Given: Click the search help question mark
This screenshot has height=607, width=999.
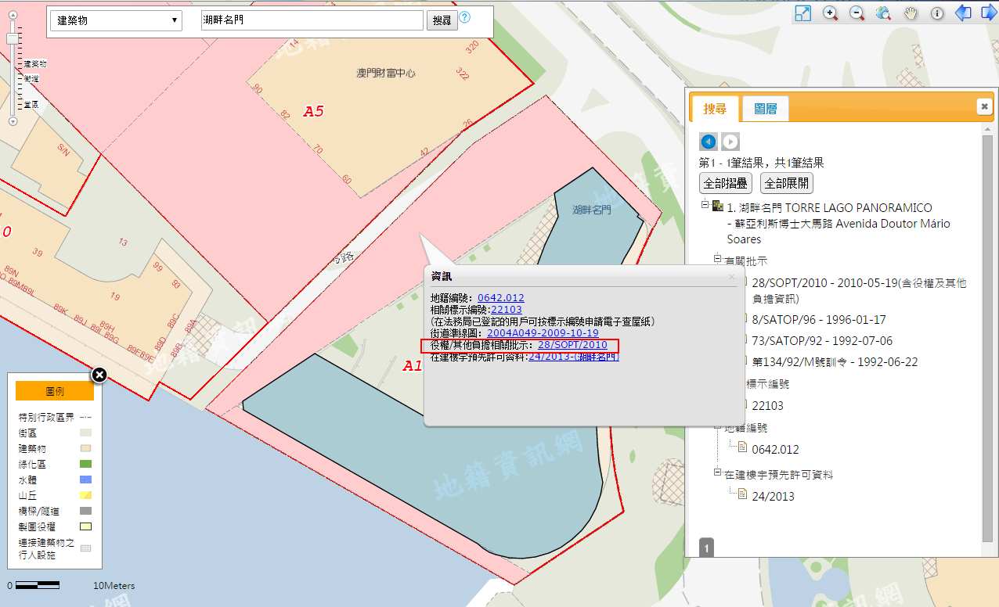Looking at the screenshot, I should coord(465,18).
